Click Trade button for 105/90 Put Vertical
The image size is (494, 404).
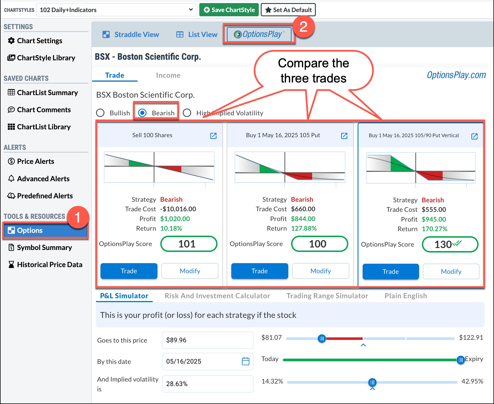point(391,271)
